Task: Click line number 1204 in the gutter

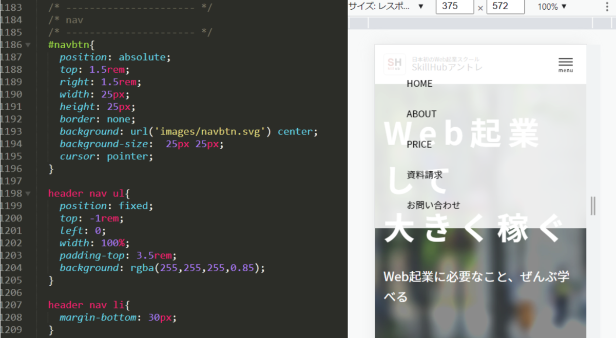Action: [11, 268]
